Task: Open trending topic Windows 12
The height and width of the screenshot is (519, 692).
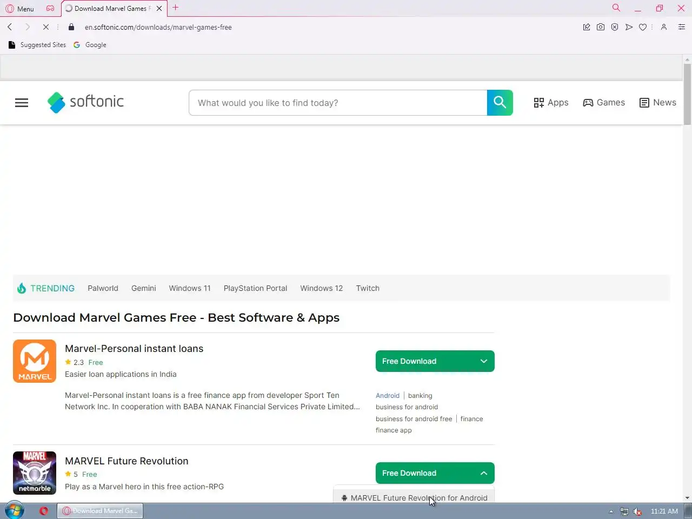Action: (322, 288)
